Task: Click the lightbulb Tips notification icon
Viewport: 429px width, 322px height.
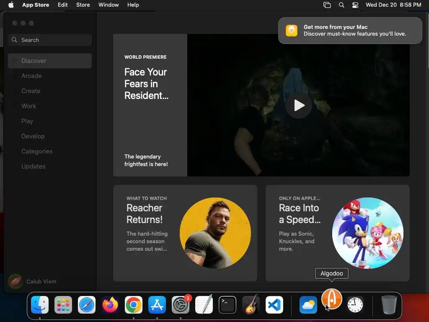Action: tap(292, 30)
